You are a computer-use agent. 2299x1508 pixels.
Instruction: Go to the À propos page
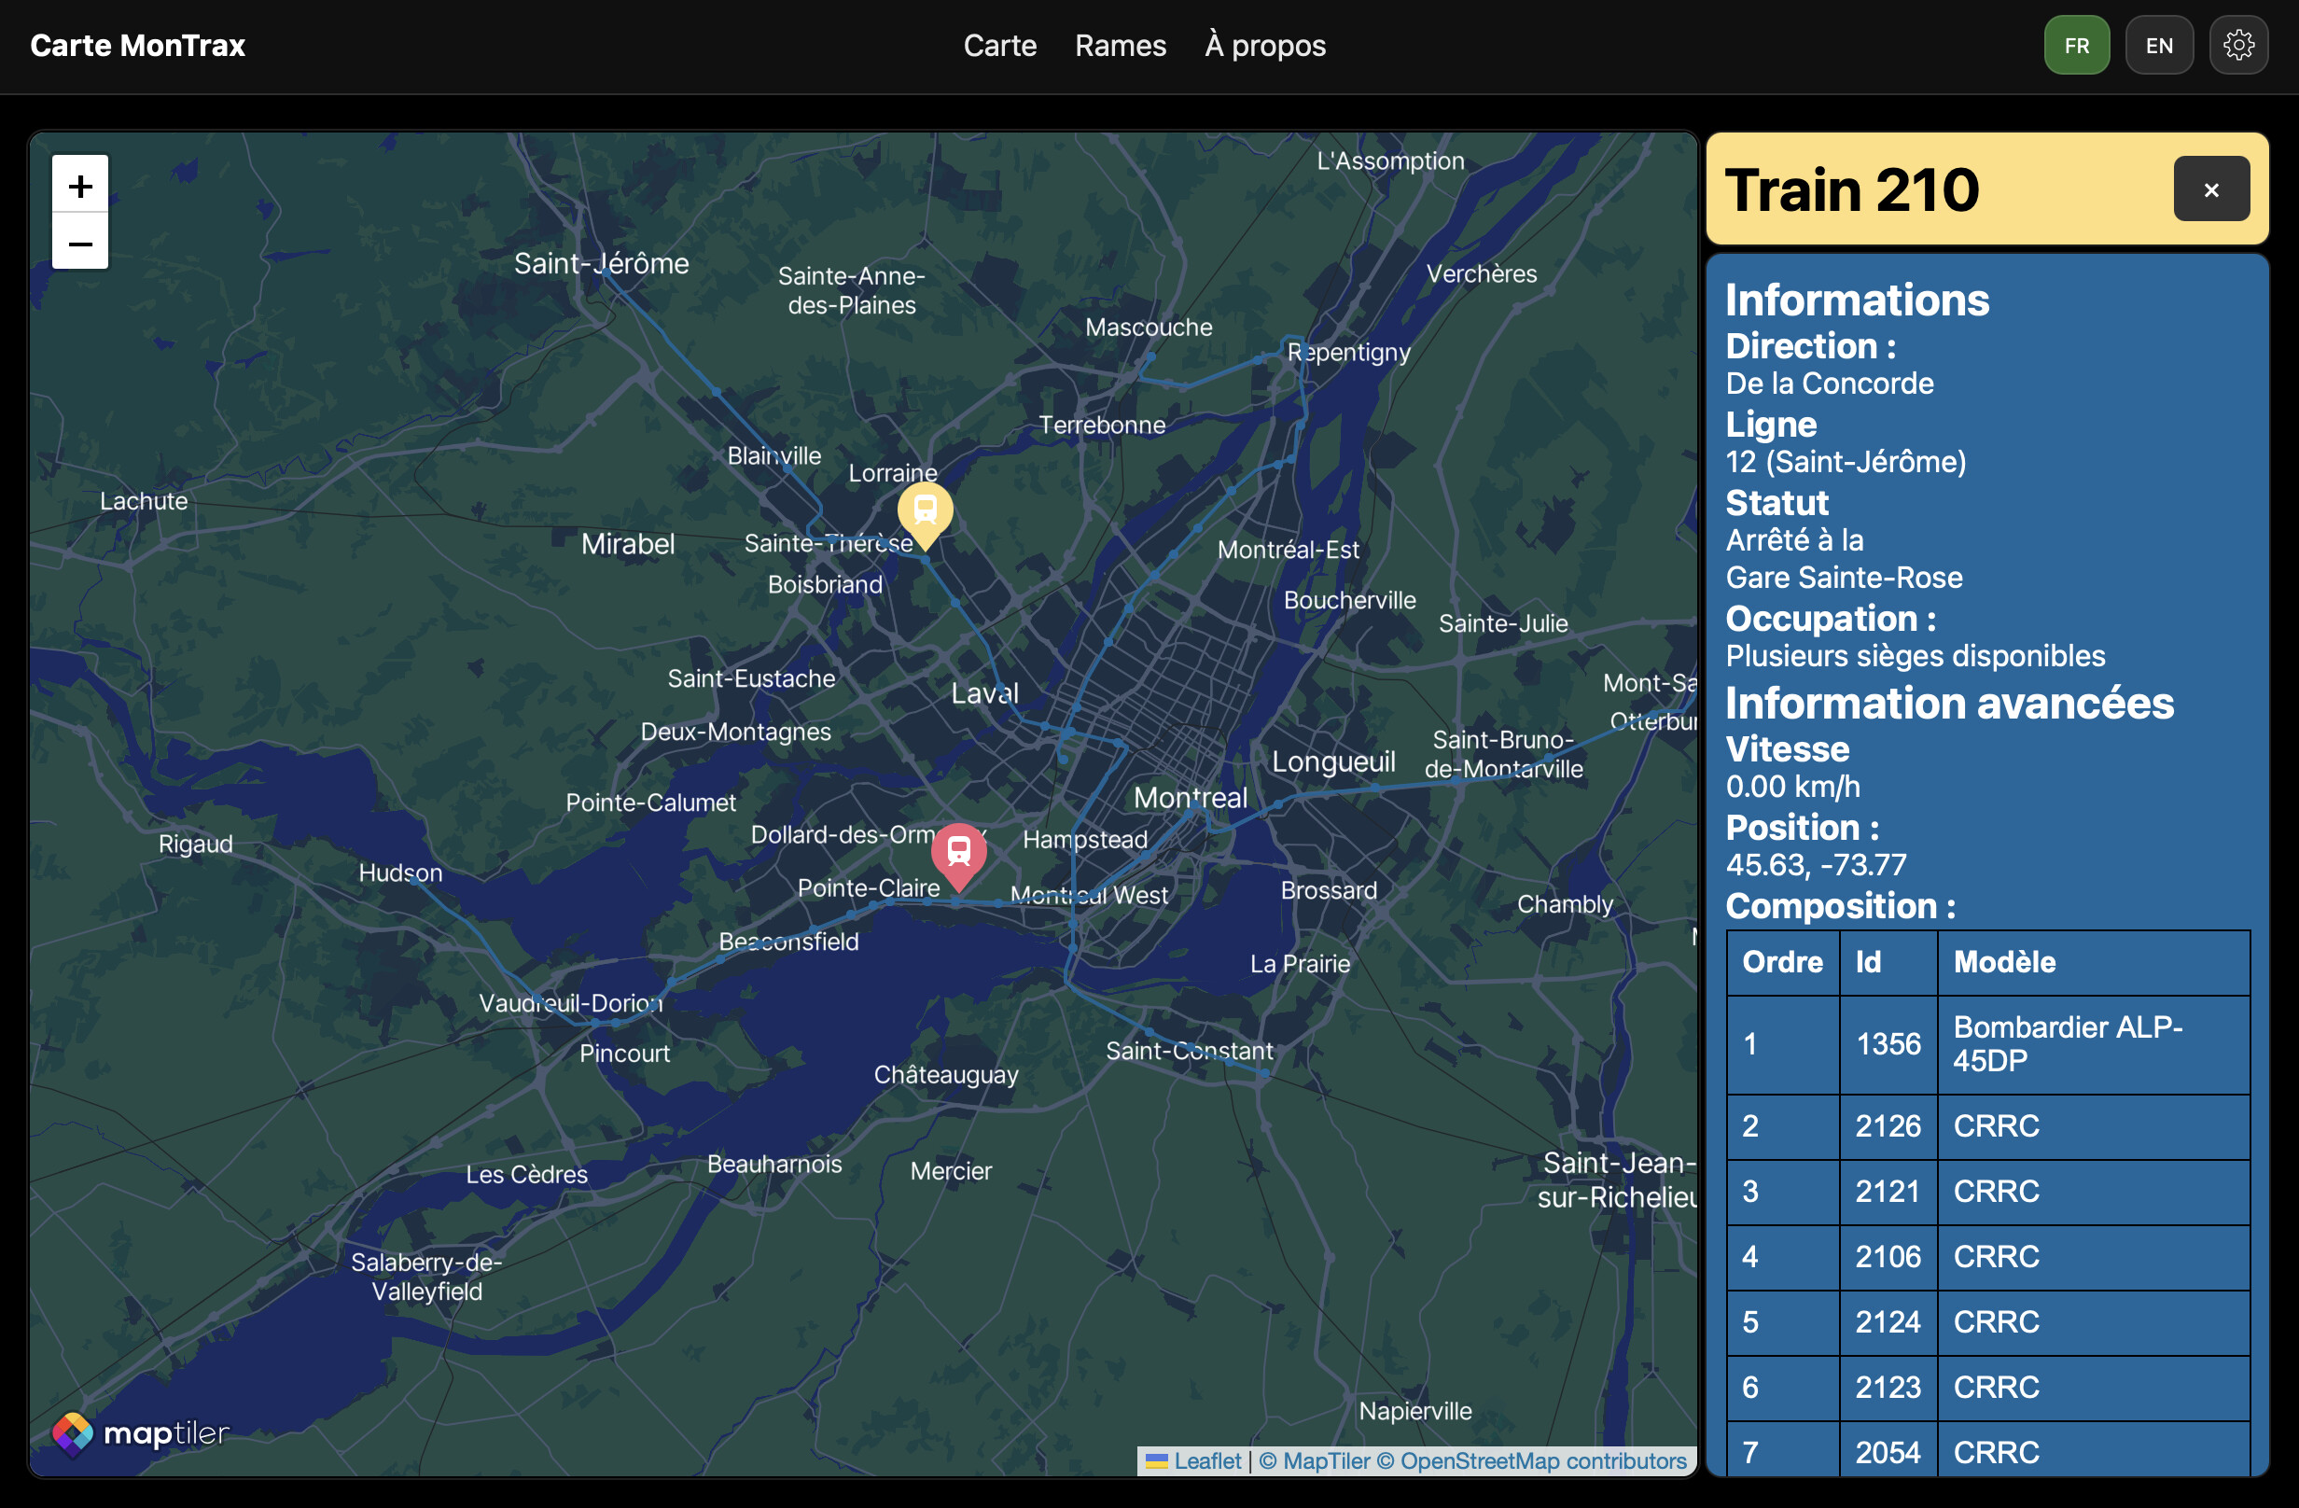[x=1264, y=46]
